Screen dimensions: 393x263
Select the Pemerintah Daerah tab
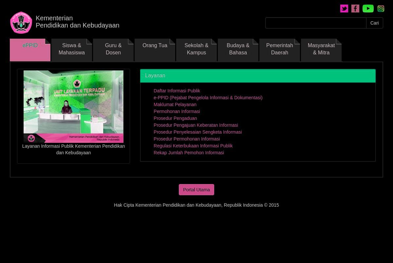(x=280, y=50)
